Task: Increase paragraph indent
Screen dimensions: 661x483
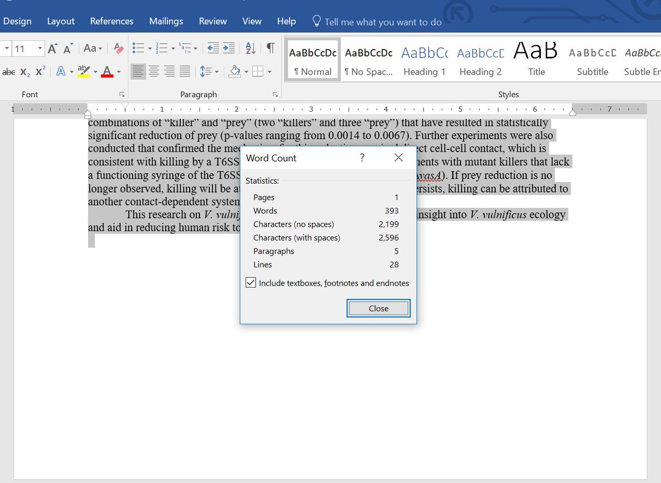Action: click(x=229, y=48)
